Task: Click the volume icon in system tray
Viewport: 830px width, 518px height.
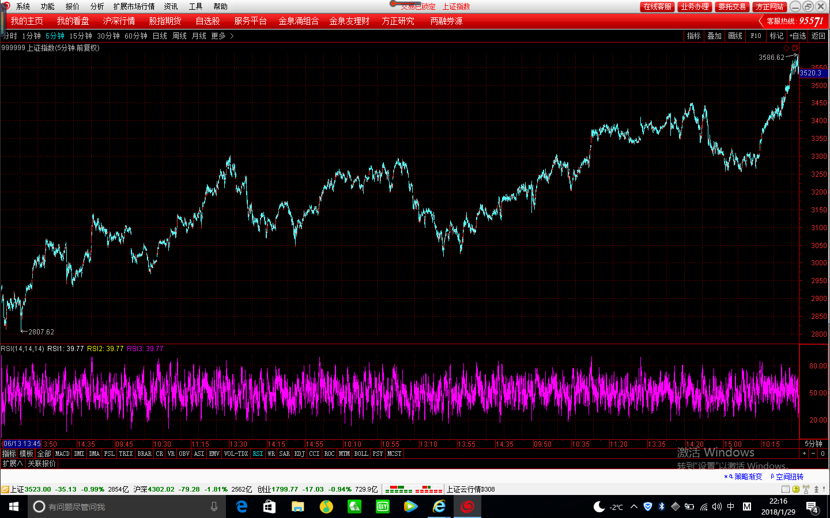Action: coord(716,507)
